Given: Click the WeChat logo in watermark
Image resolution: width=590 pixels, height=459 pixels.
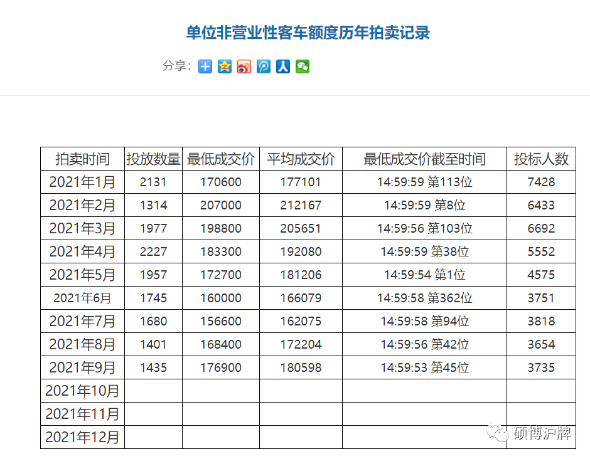Looking at the screenshot, I should tap(500, 433).
